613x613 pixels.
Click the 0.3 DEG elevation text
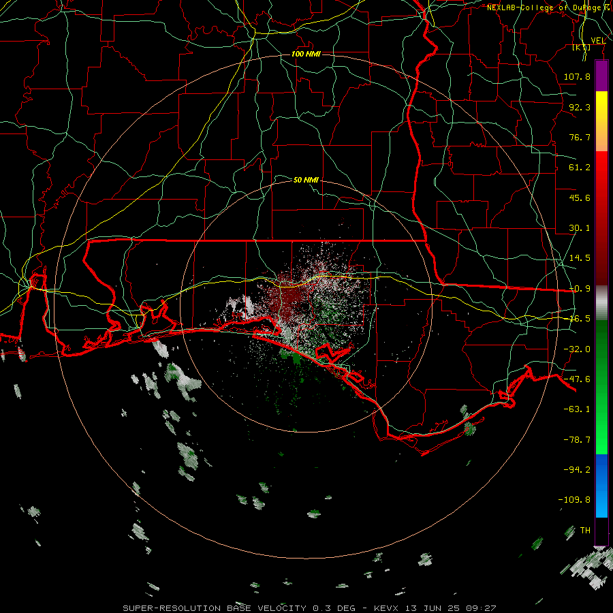(x=334, y=608)
